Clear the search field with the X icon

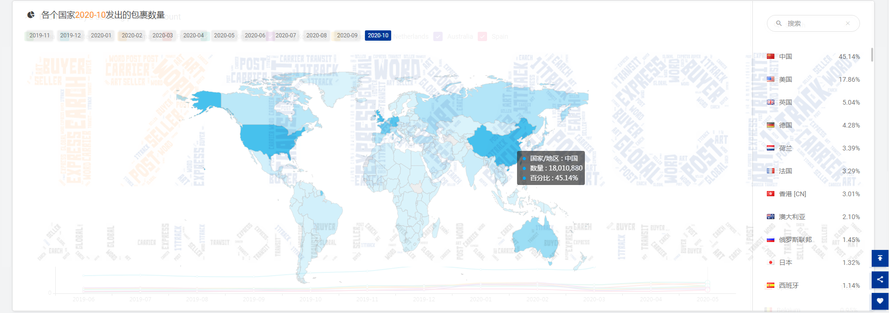pyautogui.click(x=847, y=23)
